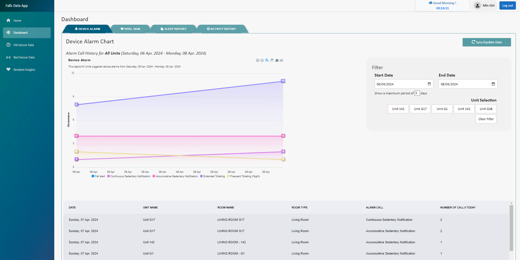Viewport: 520px width, 260px height.
Task: Open the Start Date calendar picker
Action: coord(429,84)
